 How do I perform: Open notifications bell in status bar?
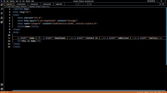[x=165, y=92]
